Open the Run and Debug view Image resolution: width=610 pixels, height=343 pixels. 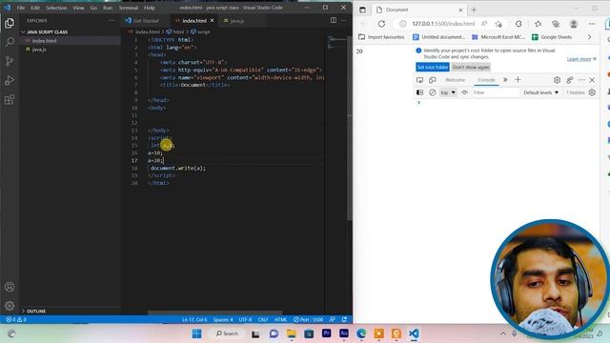coord(10,80)
